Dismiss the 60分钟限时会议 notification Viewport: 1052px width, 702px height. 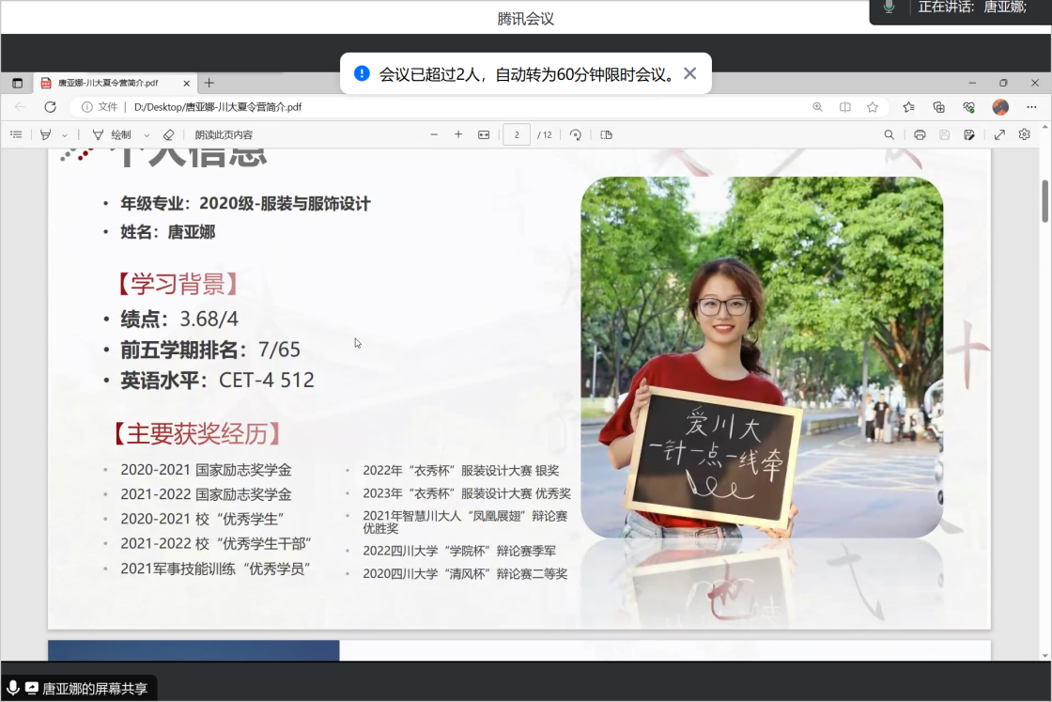pos(689,74)
